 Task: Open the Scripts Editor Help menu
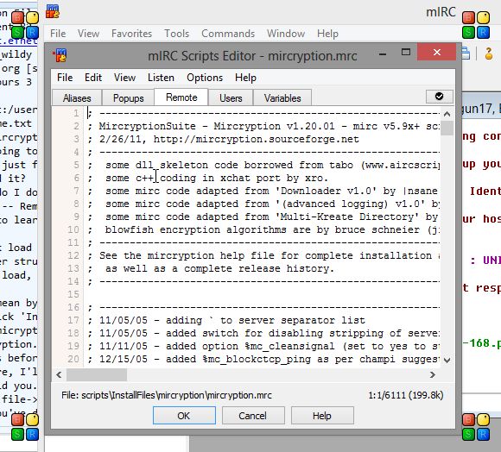pos(245,78)
